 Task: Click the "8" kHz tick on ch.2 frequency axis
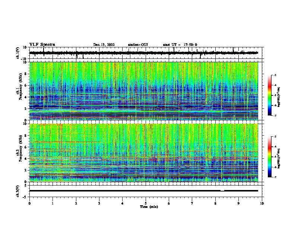(26, 136)
